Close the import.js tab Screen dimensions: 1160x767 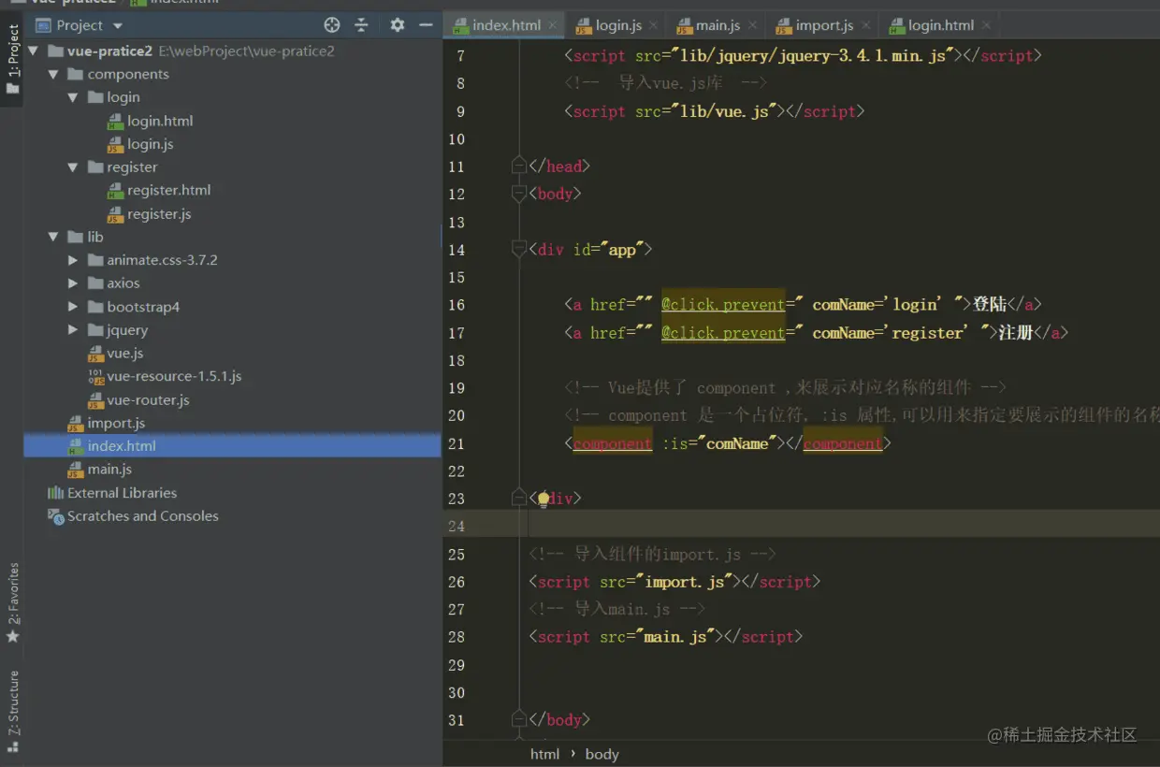click(x=866, y=26)
